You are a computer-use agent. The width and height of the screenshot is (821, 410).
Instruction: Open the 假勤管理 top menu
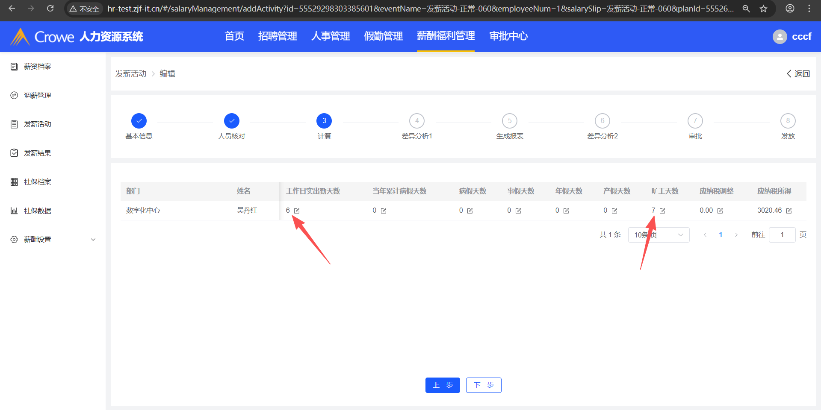383,36
